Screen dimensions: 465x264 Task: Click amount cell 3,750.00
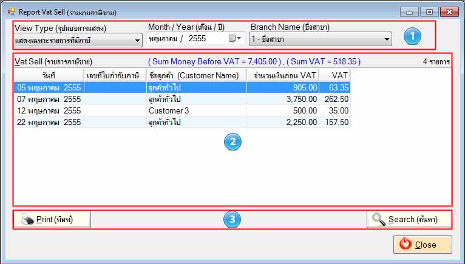point(283,99)
